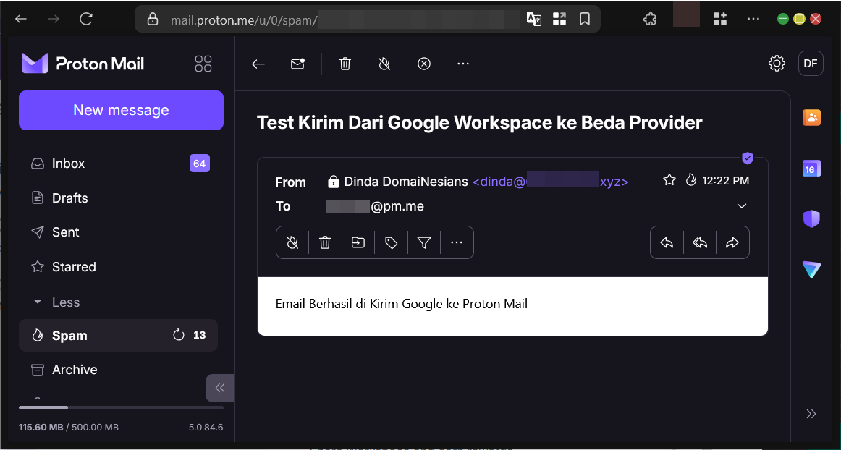Open the Proton apps grid switcher
The width and height of the screenshot is (841, 450).
tap(203, 64)
